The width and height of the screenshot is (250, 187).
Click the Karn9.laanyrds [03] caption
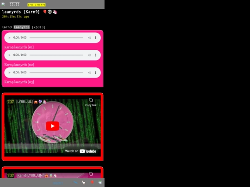[x=19, y=82]
